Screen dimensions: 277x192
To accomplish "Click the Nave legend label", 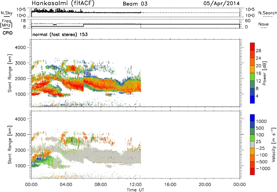I will tap(263, 24).
